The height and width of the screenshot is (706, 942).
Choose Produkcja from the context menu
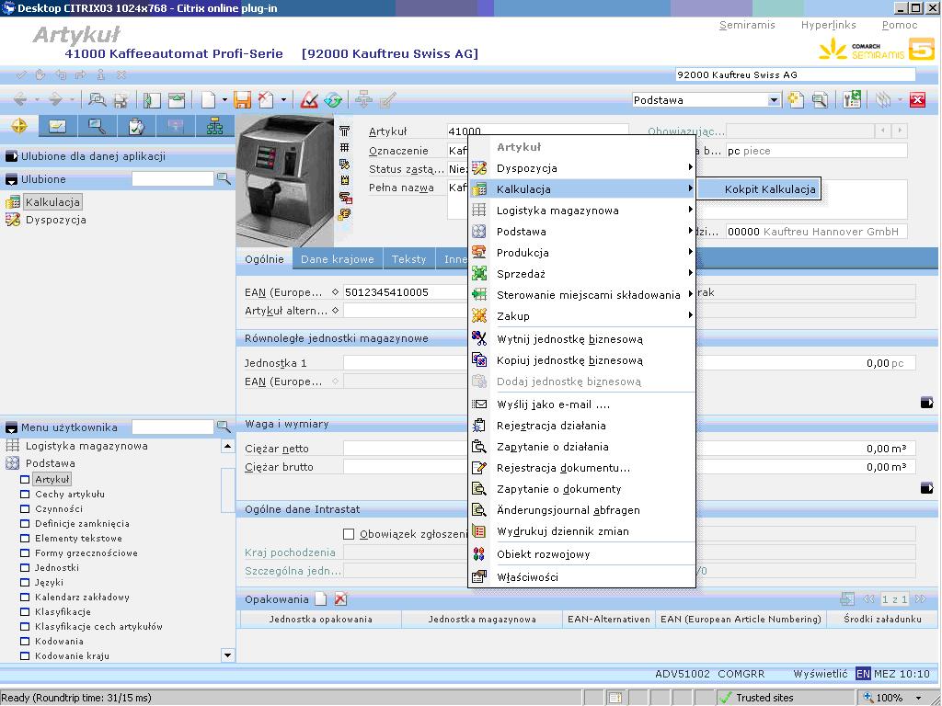point(581,253)
